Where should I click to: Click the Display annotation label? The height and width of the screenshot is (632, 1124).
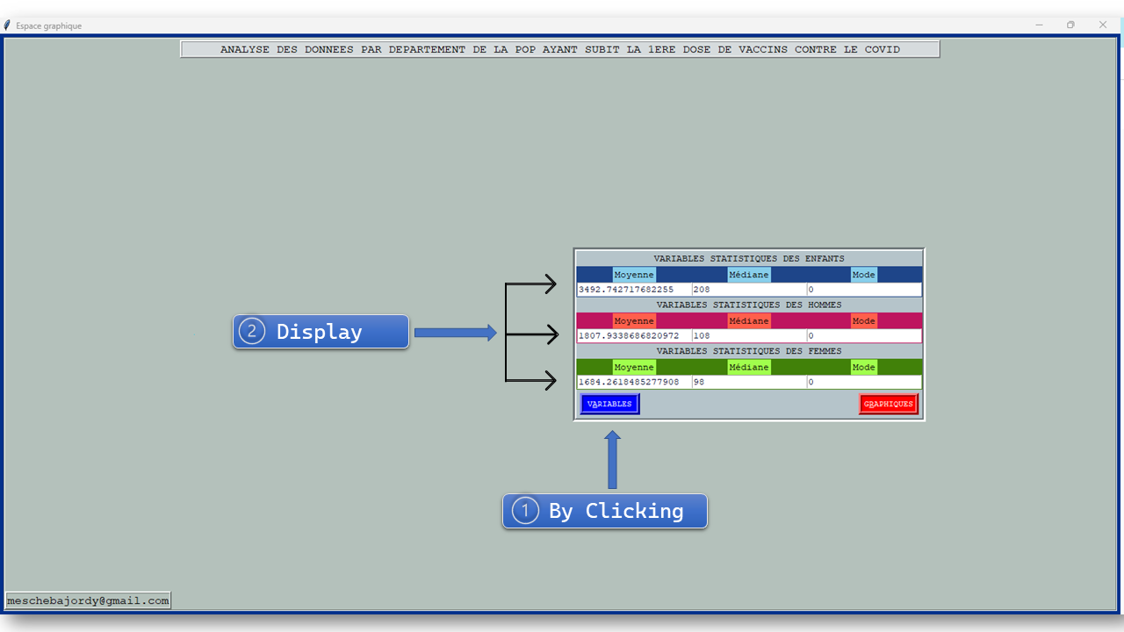tap(320, 332)
